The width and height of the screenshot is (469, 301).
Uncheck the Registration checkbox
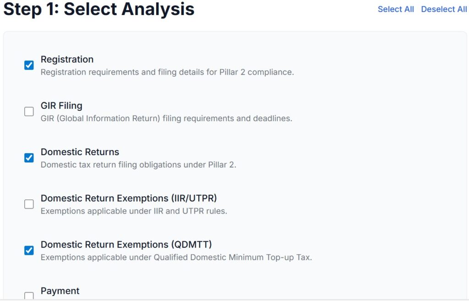tap(29, 65)
